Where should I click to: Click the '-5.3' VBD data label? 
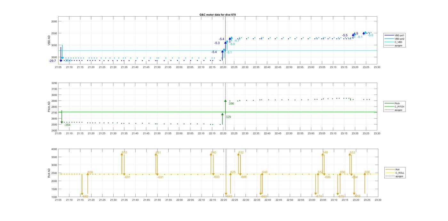(x=217, y=43)
